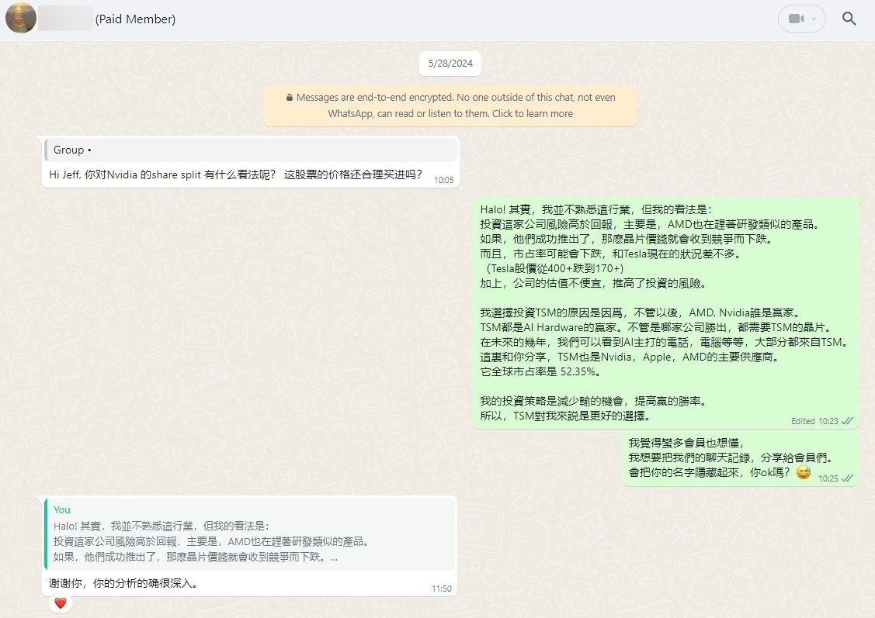Screen dimensions: 875x618
Task: Click the Edited 10:23 label
Action: tap(814, 421)
